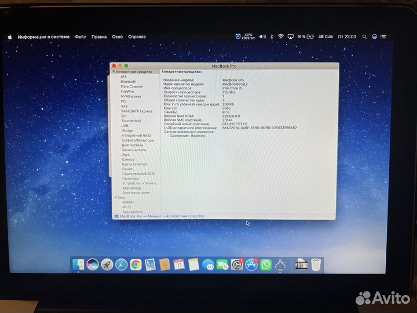417x313 pixels.
Task: Select ATA in the sidebar
Action: pyautogui.click(x=124, y=77)
